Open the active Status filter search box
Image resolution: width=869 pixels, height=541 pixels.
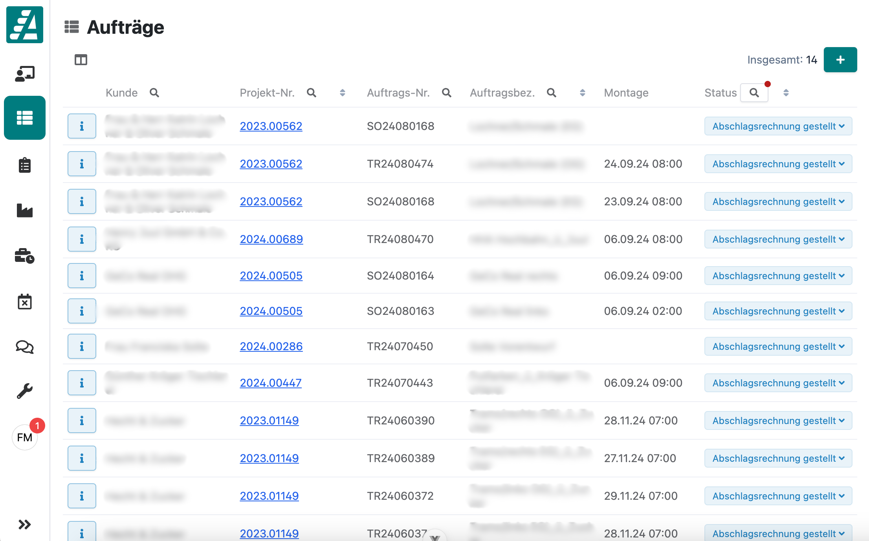click(x=754, y=93)
